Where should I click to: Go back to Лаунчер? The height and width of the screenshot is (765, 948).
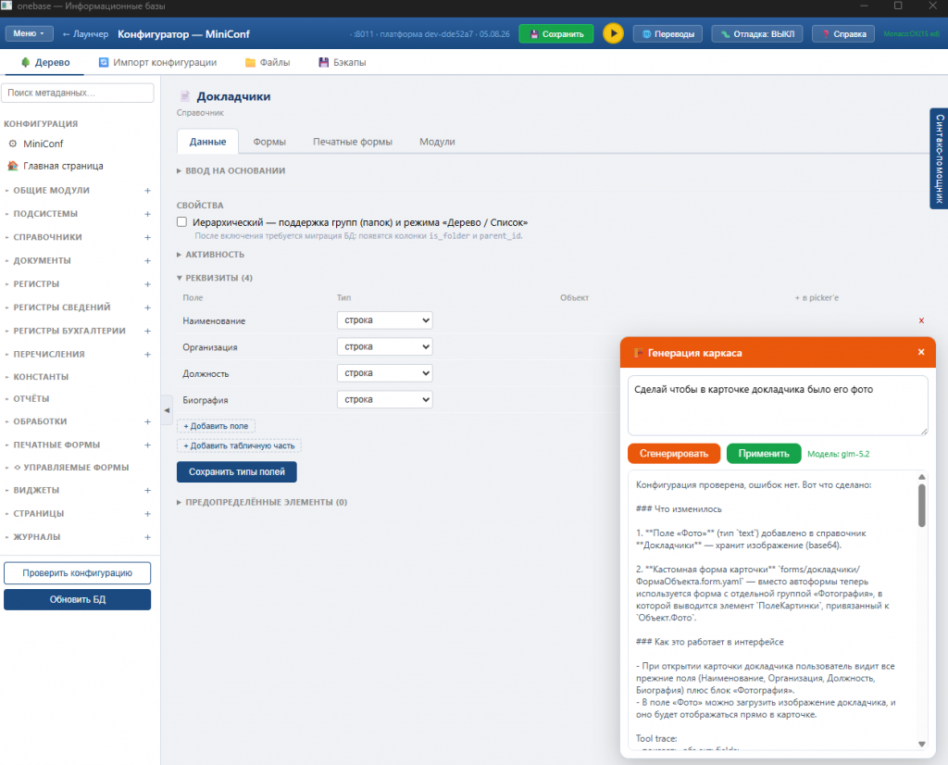coord(85,34)
